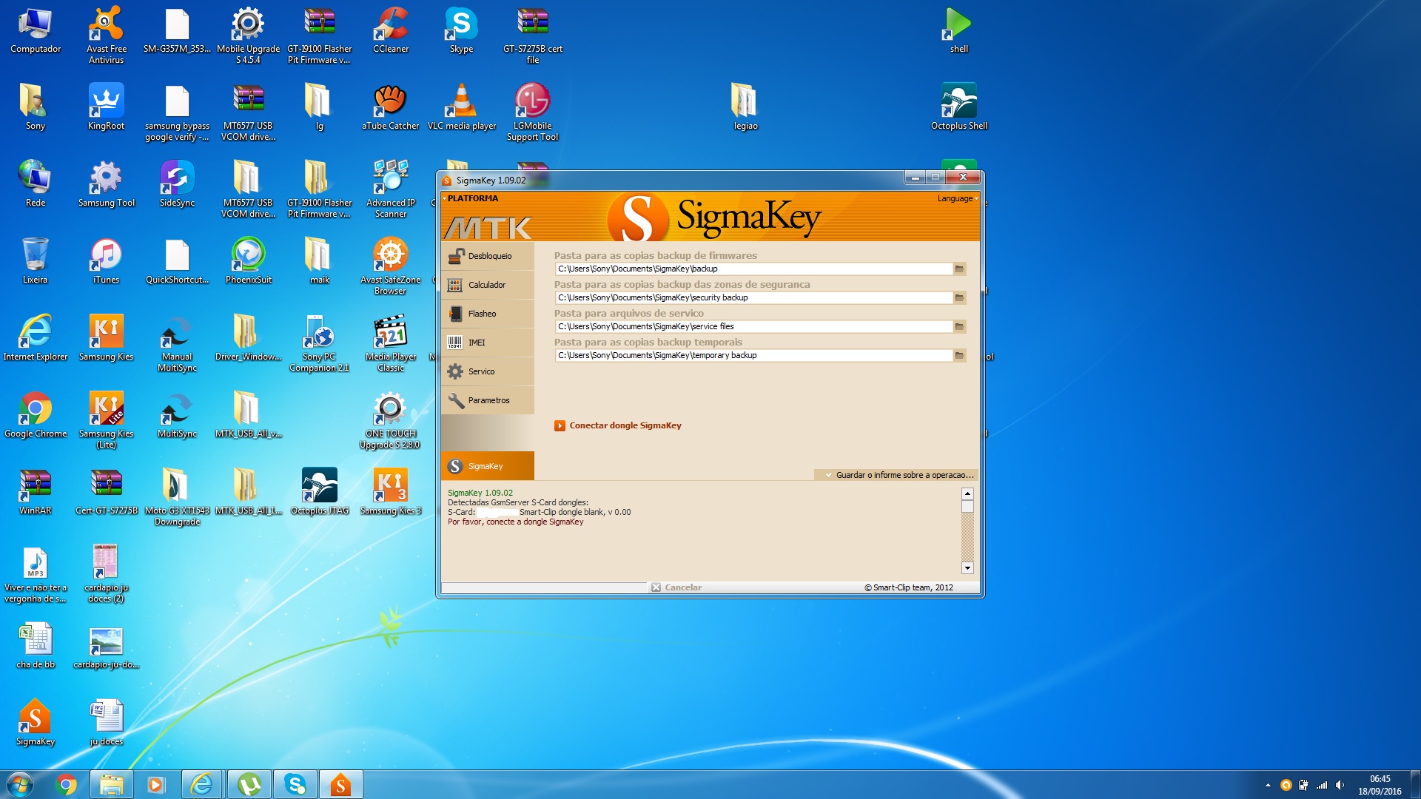The image size is (1421, 799).
Task: Click the log scrollbar down arrow
Action: [967, 568]
